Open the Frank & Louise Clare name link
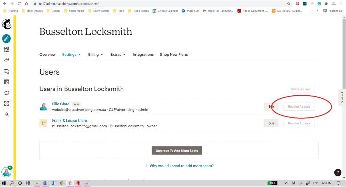346x187 pixels. tap(70, 121)
